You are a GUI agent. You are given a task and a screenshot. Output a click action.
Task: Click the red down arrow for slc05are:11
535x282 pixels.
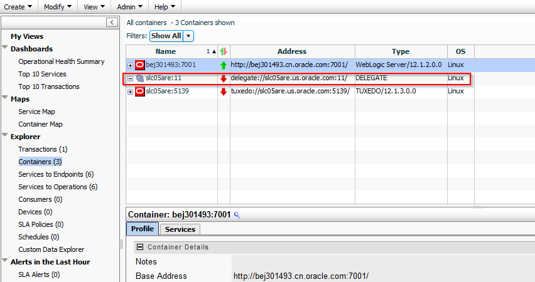click(x=224, y=78)
